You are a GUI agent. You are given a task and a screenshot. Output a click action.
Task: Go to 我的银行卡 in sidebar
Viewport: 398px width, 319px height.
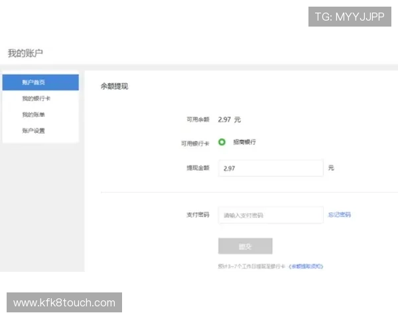[x=36, y=98]
